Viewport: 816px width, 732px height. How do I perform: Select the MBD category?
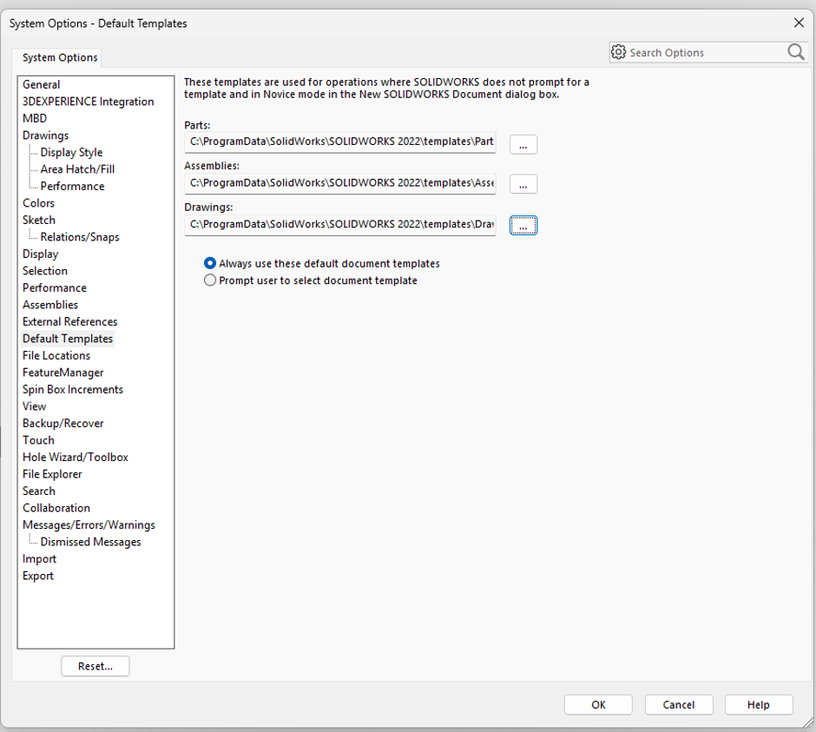(x=35, y=118)
